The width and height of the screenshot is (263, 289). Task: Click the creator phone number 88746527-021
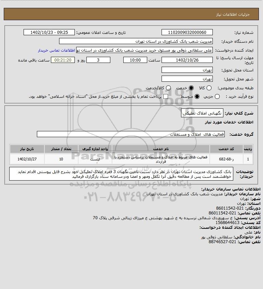222,242
